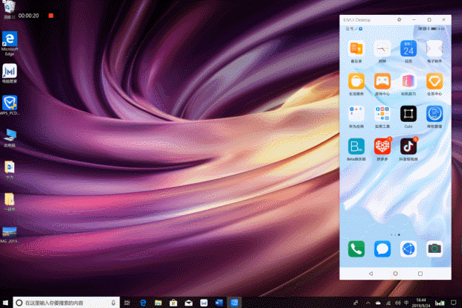The width and height of the screenshot is (462, 308).
Task: Click the microphone icon in search box
Action: [113, 303]
